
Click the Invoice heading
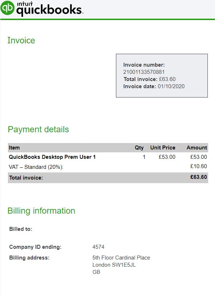pyautogui.click(x=21, y=41)
